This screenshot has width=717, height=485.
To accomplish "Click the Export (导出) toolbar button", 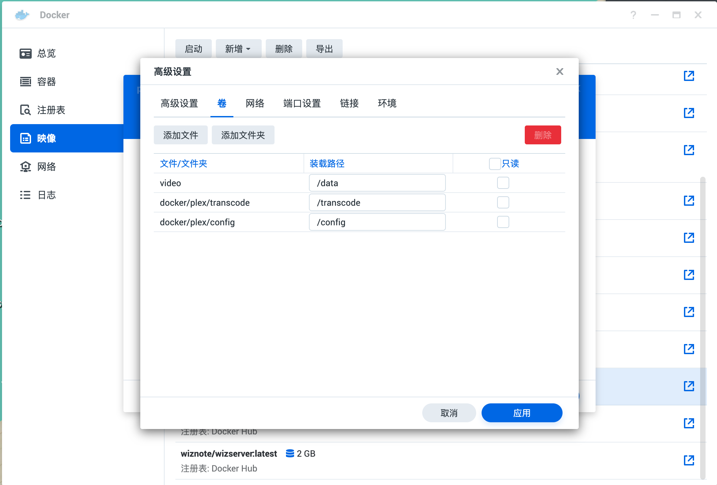I will pyautogui.click(x=324, y=49).
